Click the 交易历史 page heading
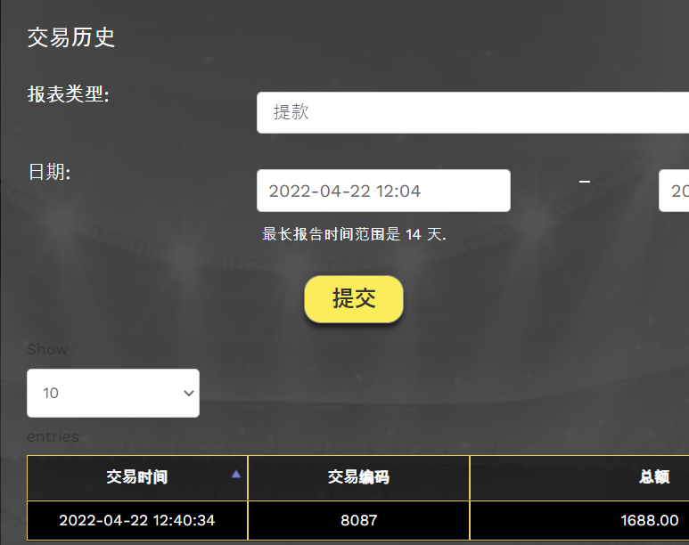This screenshot has width=689, height=545. pos(71,37)
